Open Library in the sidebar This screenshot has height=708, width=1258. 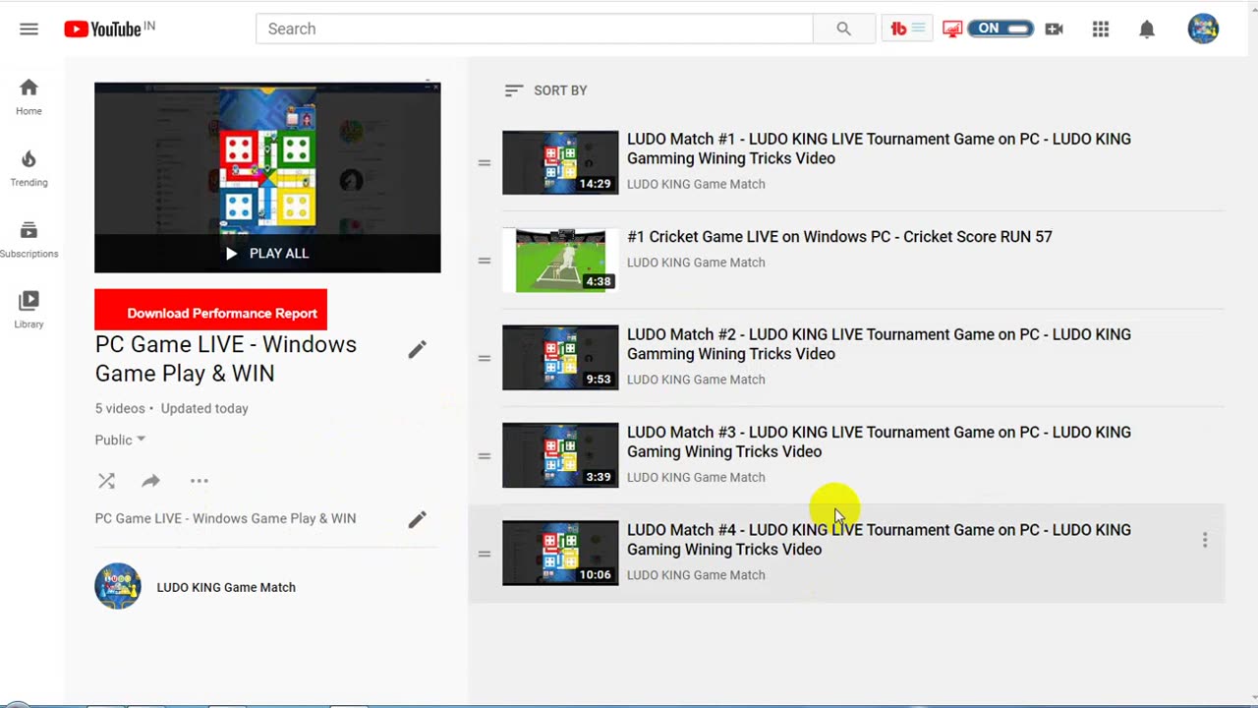tap(29, 310)
